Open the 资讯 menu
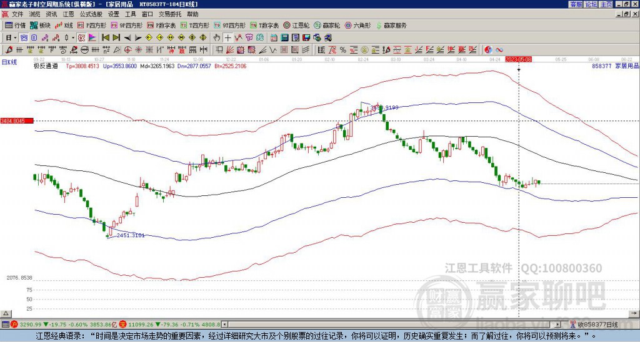The width and height of the screenshot is (640, 342). click(x=51, y=14)
